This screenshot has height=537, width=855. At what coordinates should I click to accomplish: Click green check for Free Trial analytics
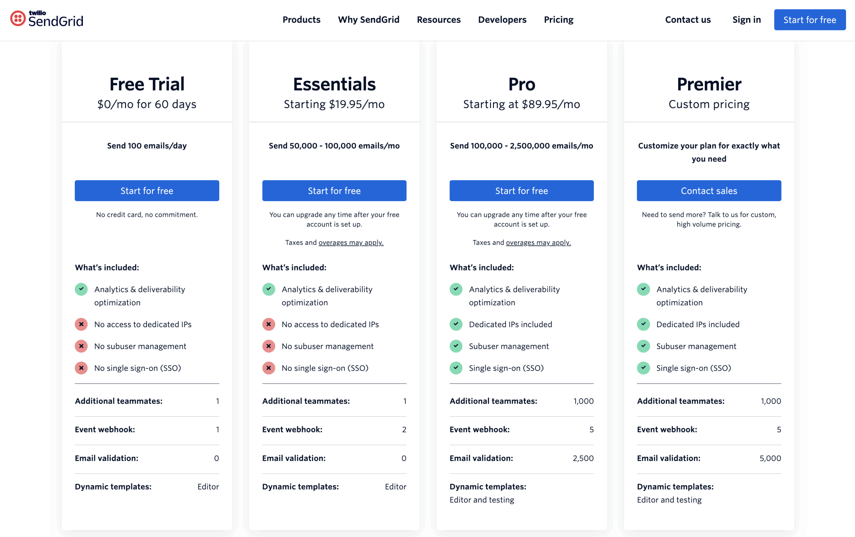pos(81,289)
